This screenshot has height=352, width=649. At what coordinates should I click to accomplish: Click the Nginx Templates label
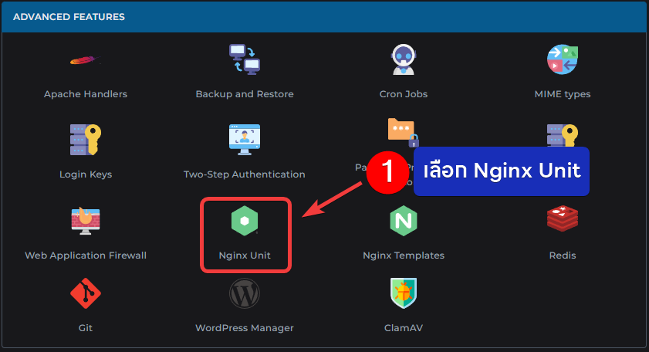[x=404, y=255]
